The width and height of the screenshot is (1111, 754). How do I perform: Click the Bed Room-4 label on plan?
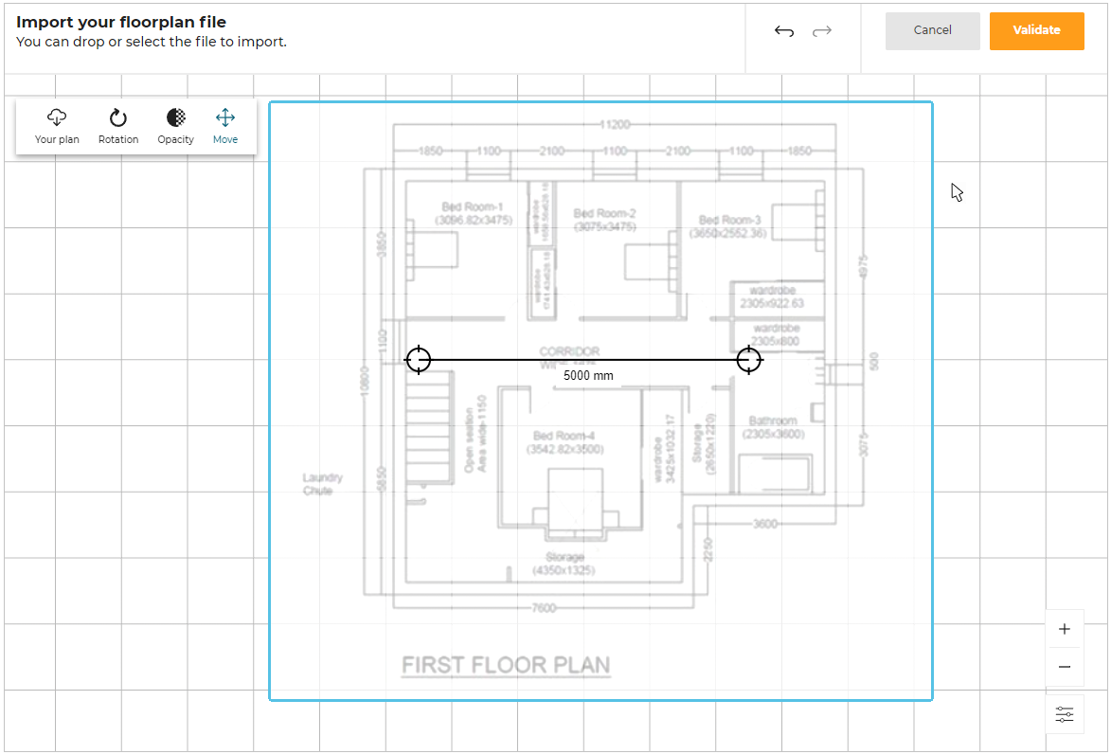pyautogui.click(x=564, y=437)
